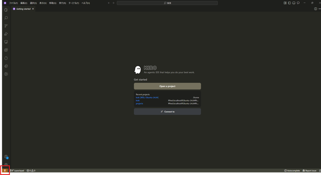The image size is (321, 175).
Task: Restore down the Kiro window
Action: click(312, 3)
